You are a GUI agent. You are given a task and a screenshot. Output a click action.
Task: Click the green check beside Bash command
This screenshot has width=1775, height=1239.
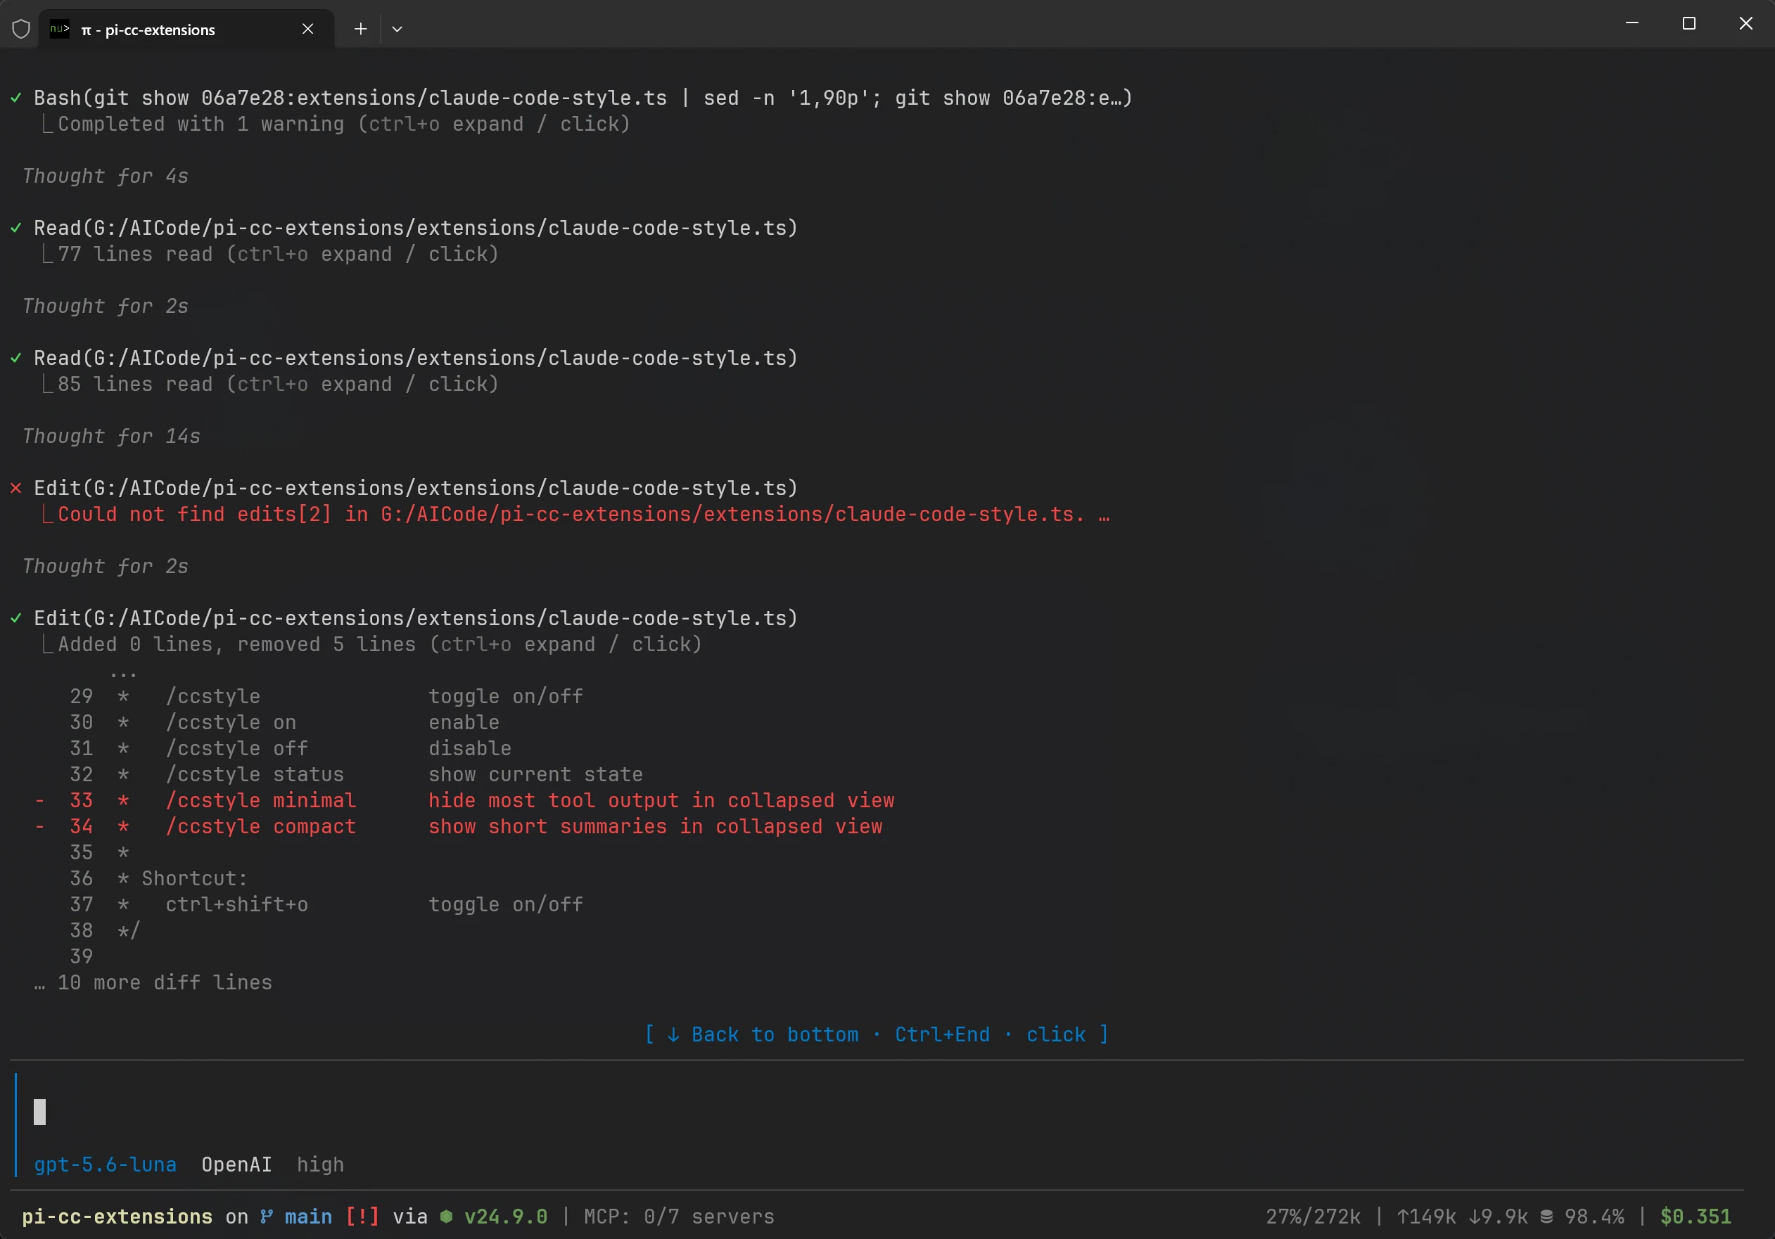pos(15,98)
